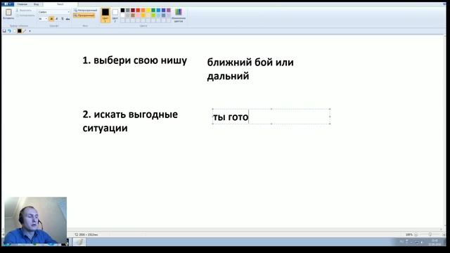Click the webcam video thumbnail
Screen dimensions: 450x253
coord(36,220)
